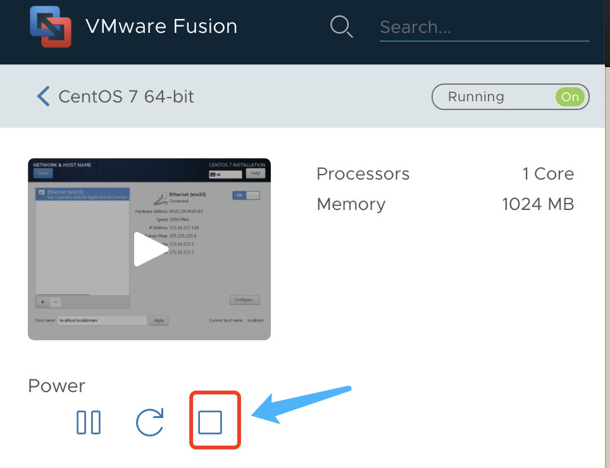Viewport: 610px width, 468px height.
Task: Stop the VM with the square icon
Action: point(210,422)
